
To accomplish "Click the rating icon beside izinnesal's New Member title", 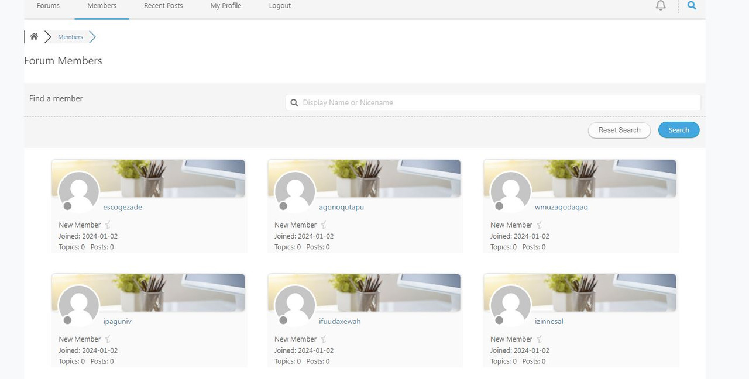I will coord(540,339).
